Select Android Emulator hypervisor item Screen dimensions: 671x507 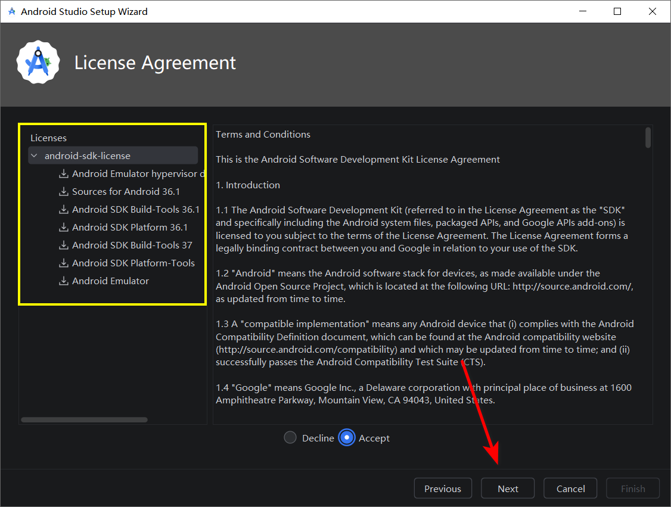click(x=138, y=174)
